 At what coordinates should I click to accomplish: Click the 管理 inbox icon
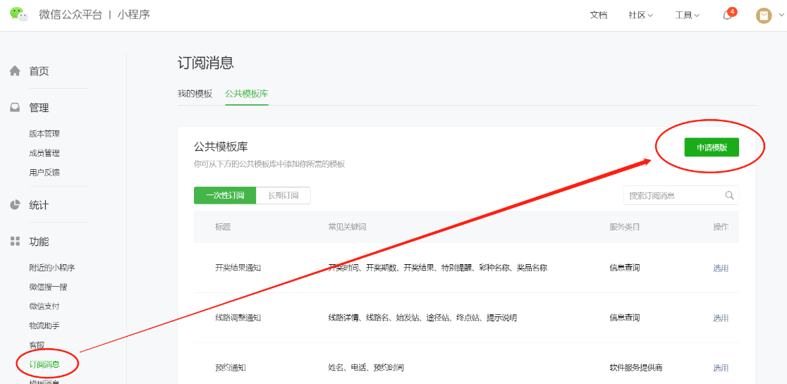(15, 108)
